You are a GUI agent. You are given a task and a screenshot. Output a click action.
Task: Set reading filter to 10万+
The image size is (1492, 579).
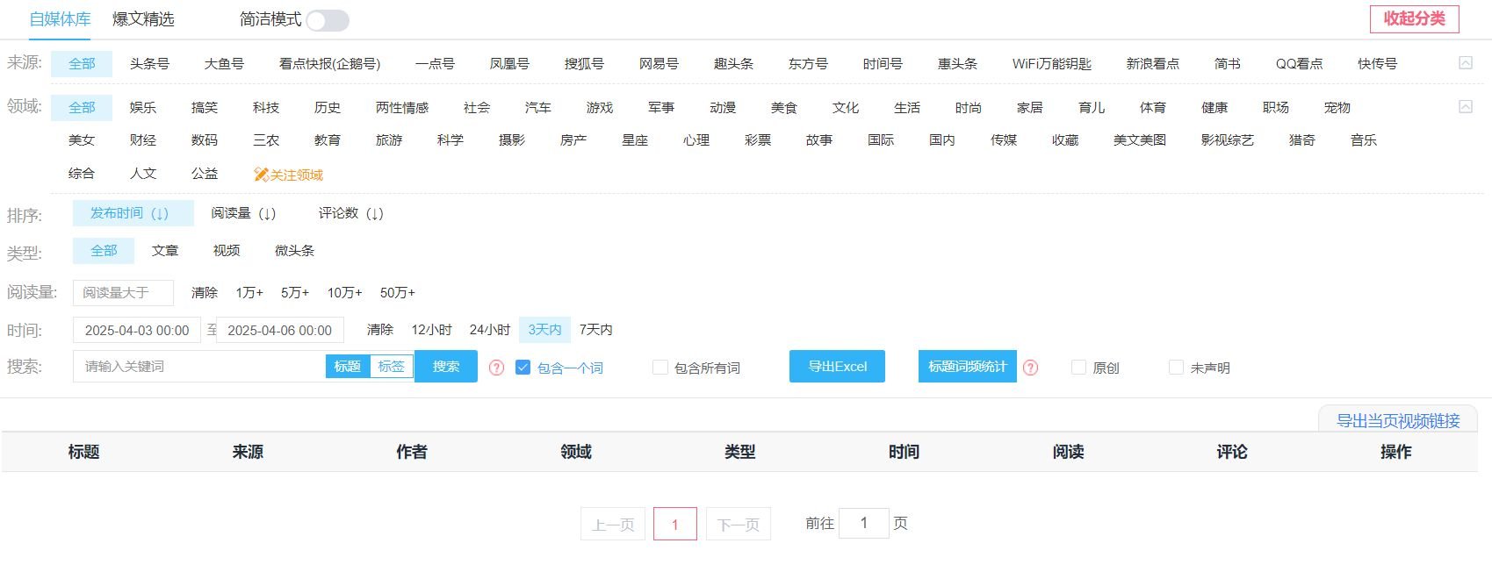pyautogui.click(x=344, y=292)
